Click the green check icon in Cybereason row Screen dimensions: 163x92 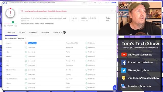pyautogui.click(x=87, y=79)
